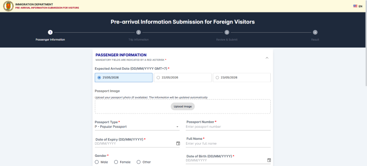Click step 1 circle in progress bar
The image size is (367, 166).
[x=50, y=32]
